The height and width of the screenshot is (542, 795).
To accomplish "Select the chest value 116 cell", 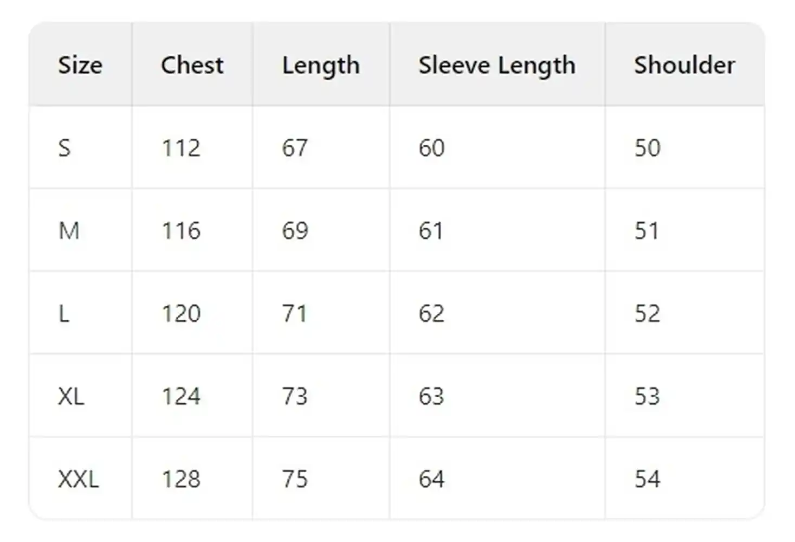I will tap(181, 231).
